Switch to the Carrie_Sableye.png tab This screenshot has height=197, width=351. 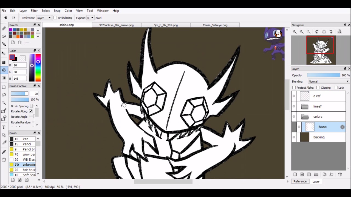click(215, 25)
